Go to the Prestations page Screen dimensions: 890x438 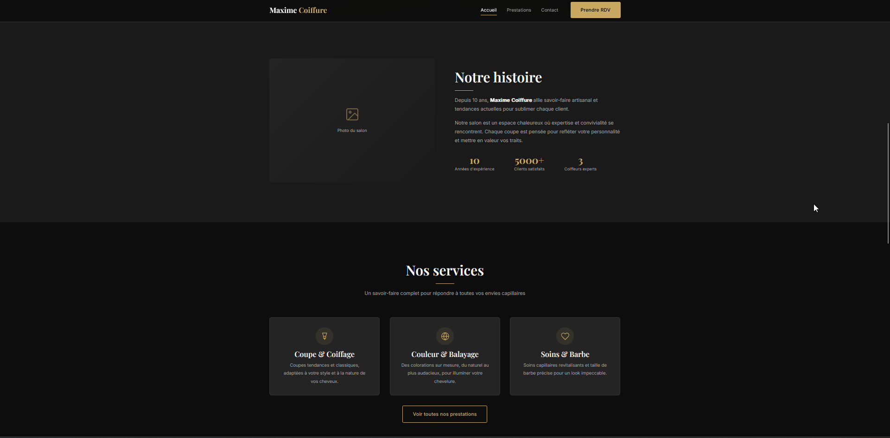519,10
